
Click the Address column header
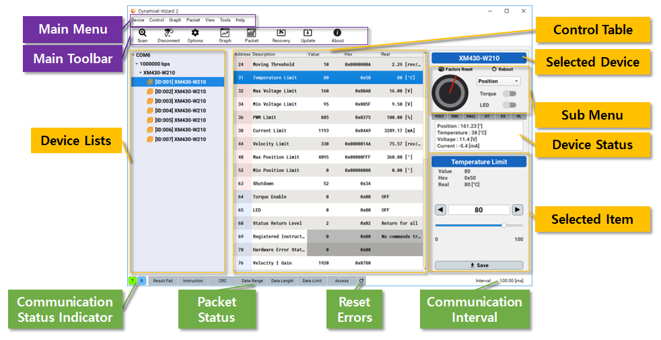[242, 54]
